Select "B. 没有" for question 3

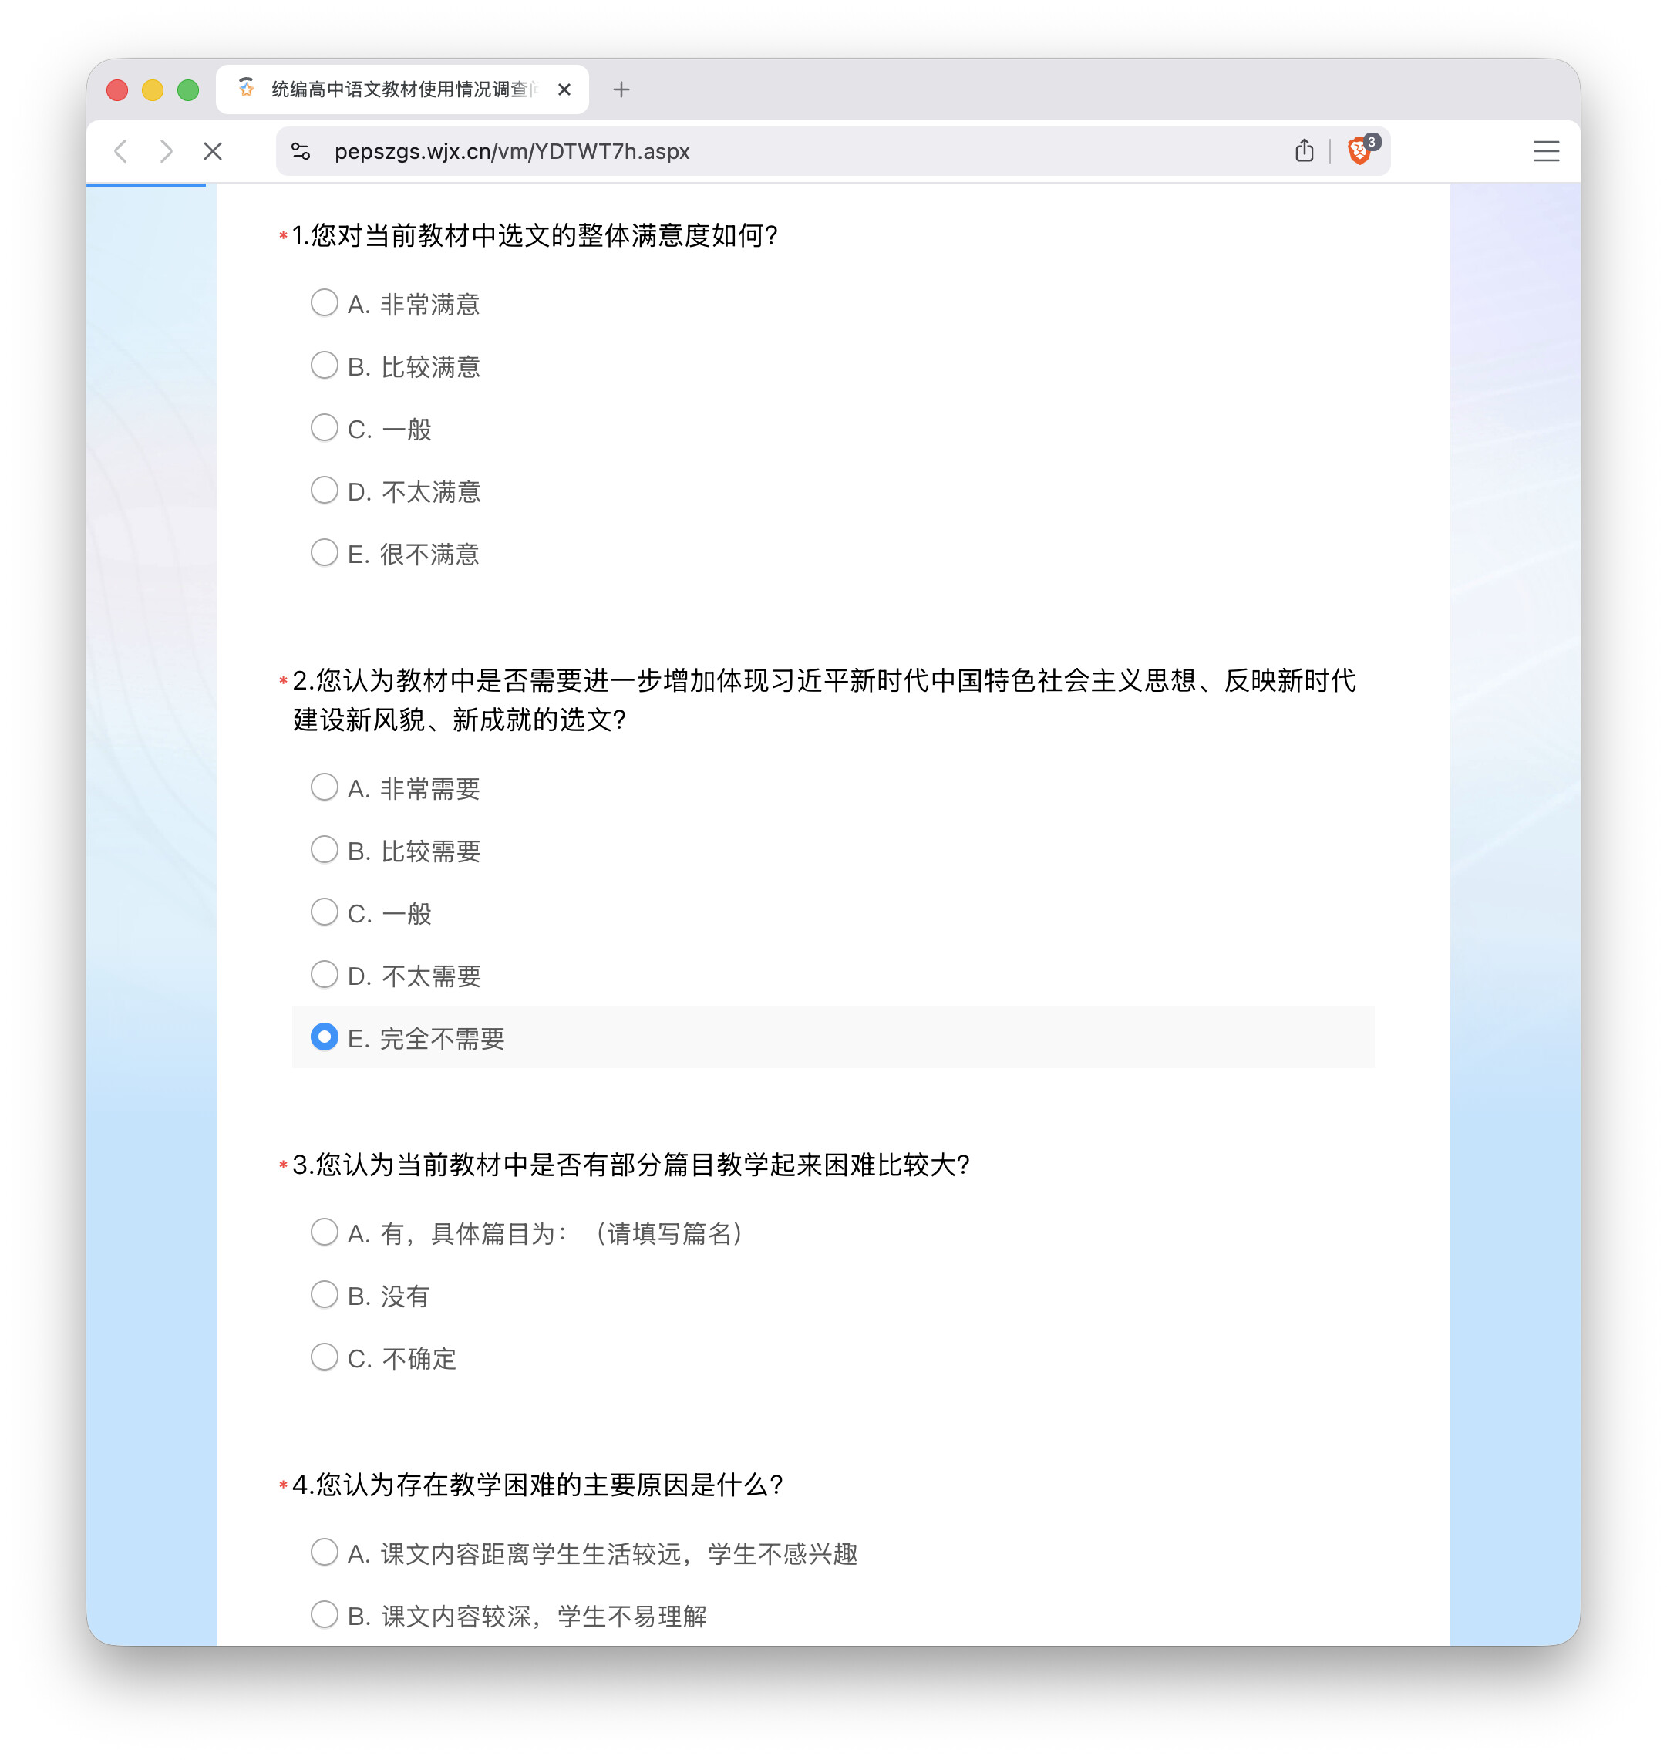click(325, 1295)
